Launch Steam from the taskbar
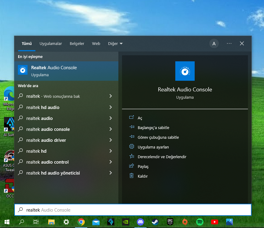The height and width of the screenshot is (228, 264). [155, 222]
